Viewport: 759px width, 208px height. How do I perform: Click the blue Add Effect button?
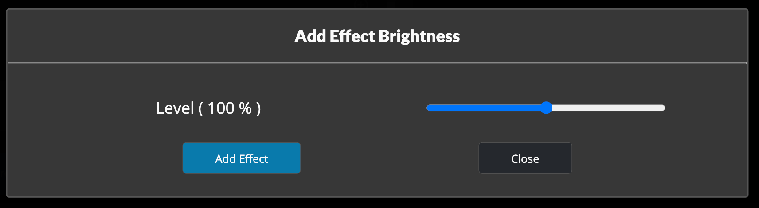click(x=241, y=158)
